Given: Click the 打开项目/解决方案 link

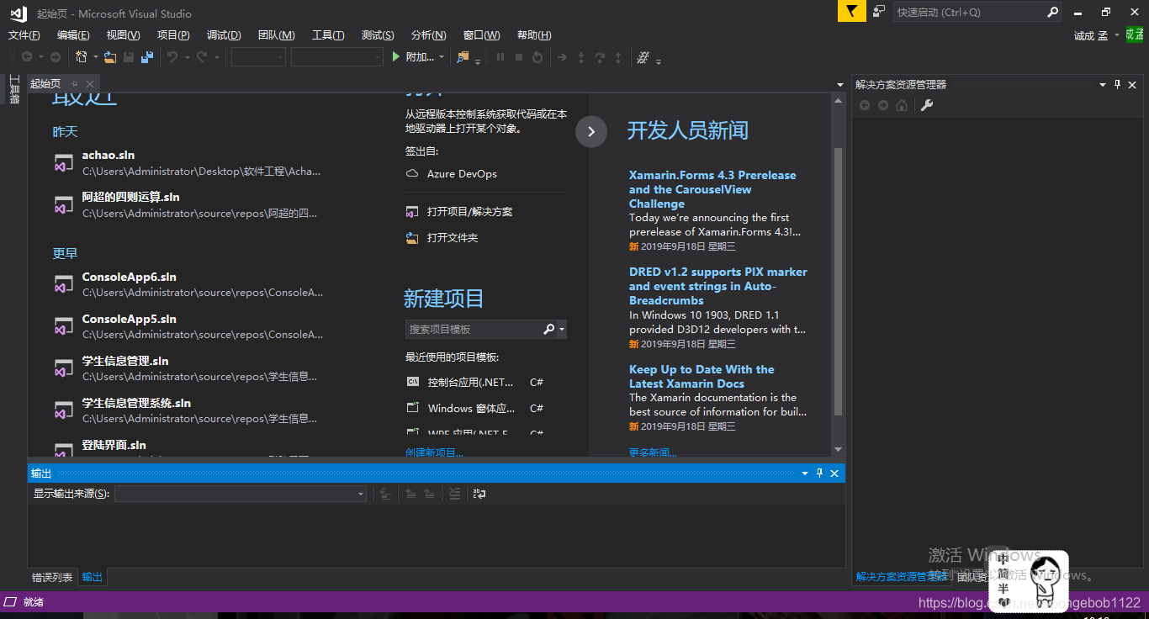Looking at the screenshot, I should [x=469, y=211].
